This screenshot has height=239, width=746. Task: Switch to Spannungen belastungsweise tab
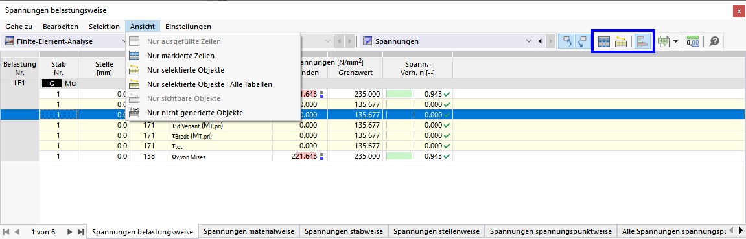[143, 232]
